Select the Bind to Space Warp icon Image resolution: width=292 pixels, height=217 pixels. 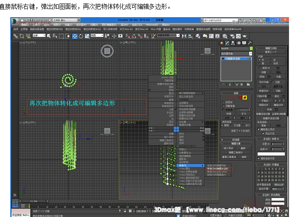click(x=28, y=36)
